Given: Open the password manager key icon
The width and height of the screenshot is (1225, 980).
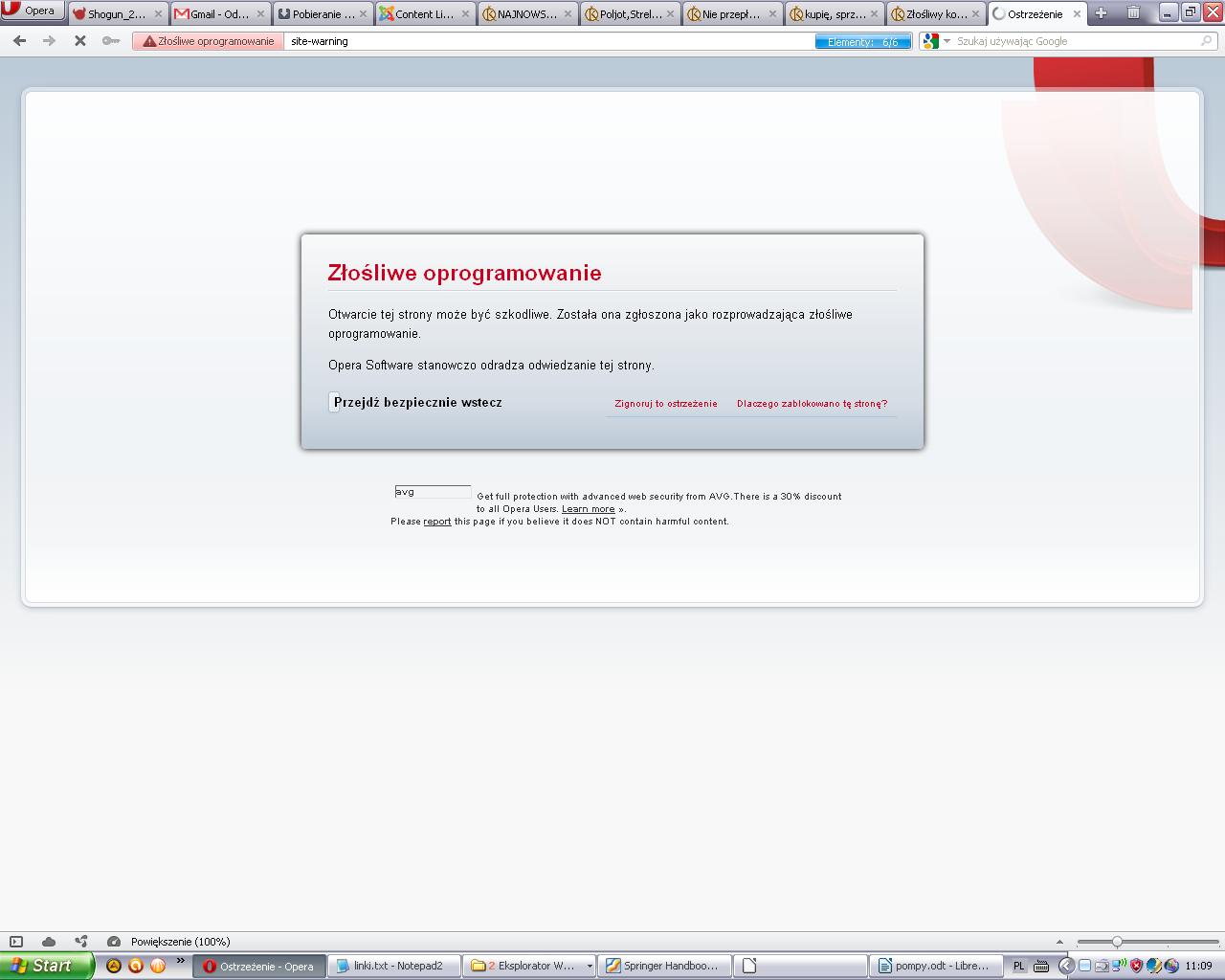Looking at the screenshot, I should pos(111,41).
